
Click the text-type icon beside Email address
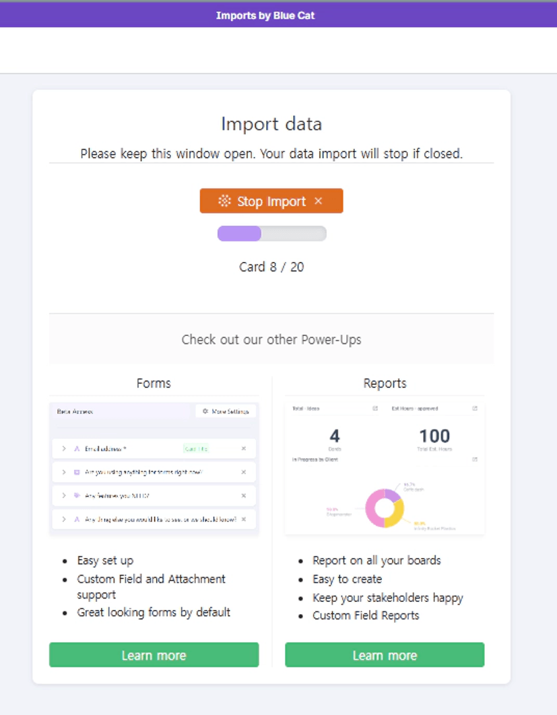77,448
